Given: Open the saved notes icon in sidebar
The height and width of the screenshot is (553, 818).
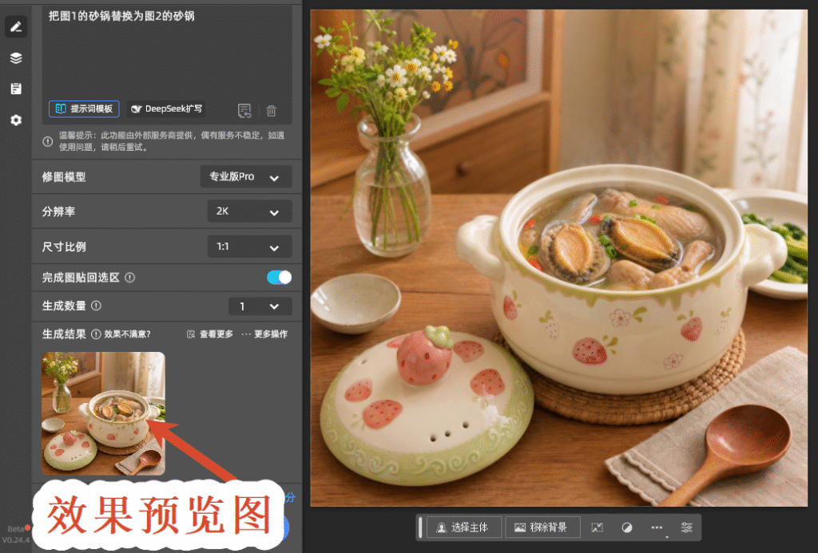Looking at the screenshot, I should point(16,89).
